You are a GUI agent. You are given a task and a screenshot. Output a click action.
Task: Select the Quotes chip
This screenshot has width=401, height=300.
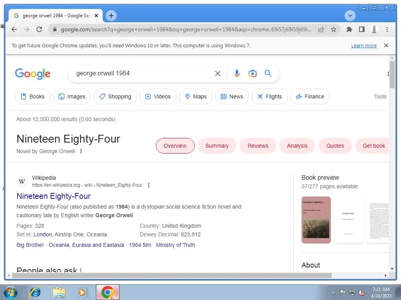(x=335, y=146)
